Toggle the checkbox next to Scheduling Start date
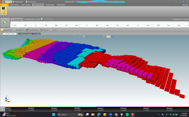Screen dimensions: 189x117 [x=42, y=19]
